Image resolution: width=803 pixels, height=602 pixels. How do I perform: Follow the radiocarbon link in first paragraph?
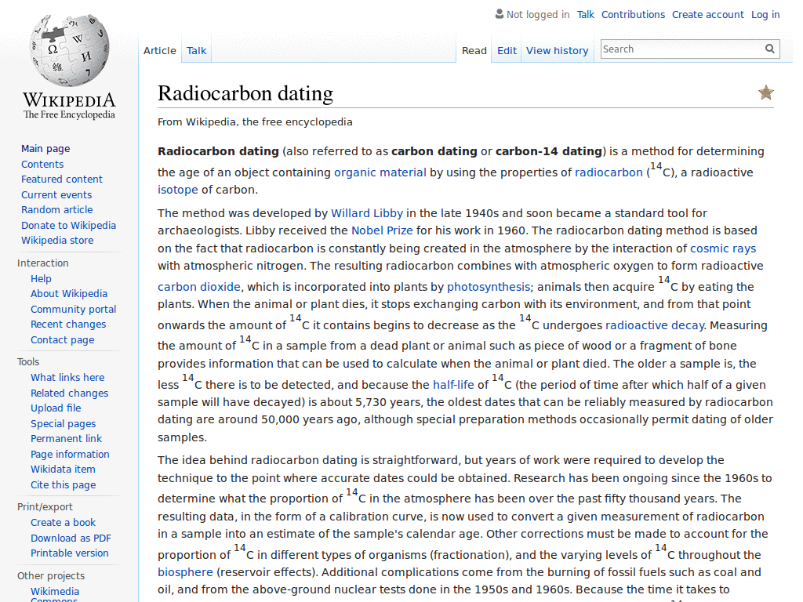coord(609,172)
